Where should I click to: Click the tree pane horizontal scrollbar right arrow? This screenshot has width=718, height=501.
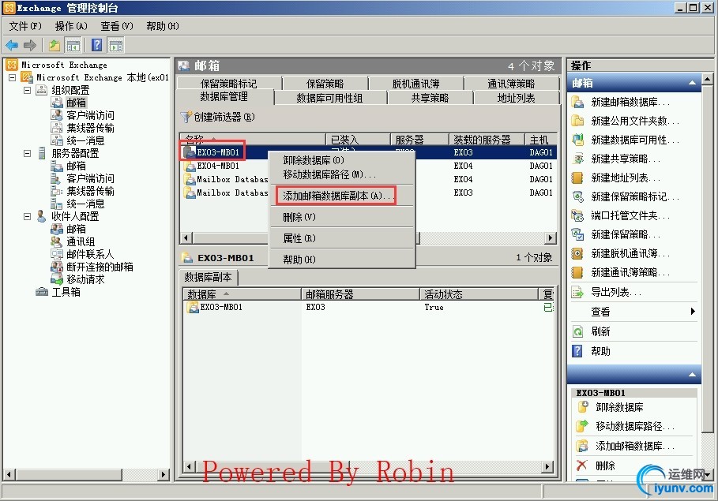[x=164, y=474]
